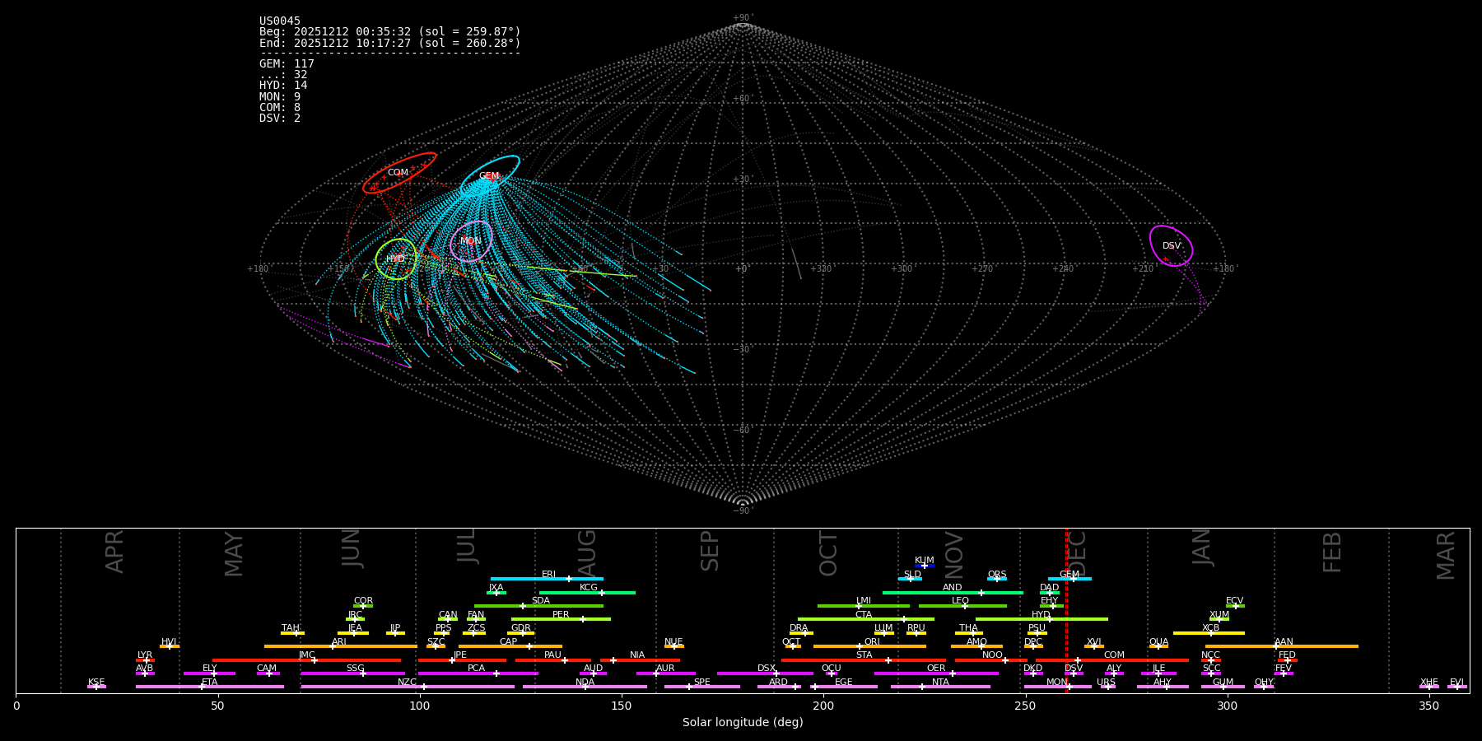Click the KUM shower bar in the timeline
Screen dimensions: 1482x741
click(925, 566)
